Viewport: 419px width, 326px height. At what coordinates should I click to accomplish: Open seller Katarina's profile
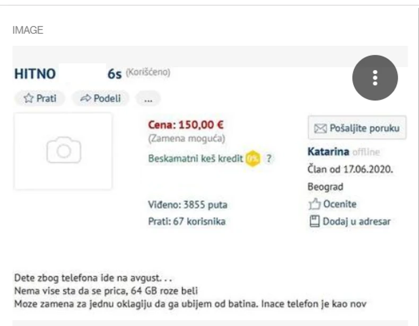(328, 152)
